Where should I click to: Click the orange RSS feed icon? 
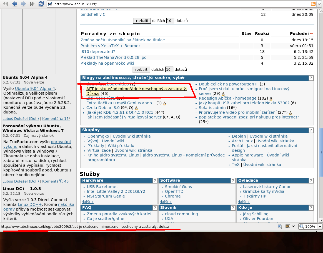313,4
